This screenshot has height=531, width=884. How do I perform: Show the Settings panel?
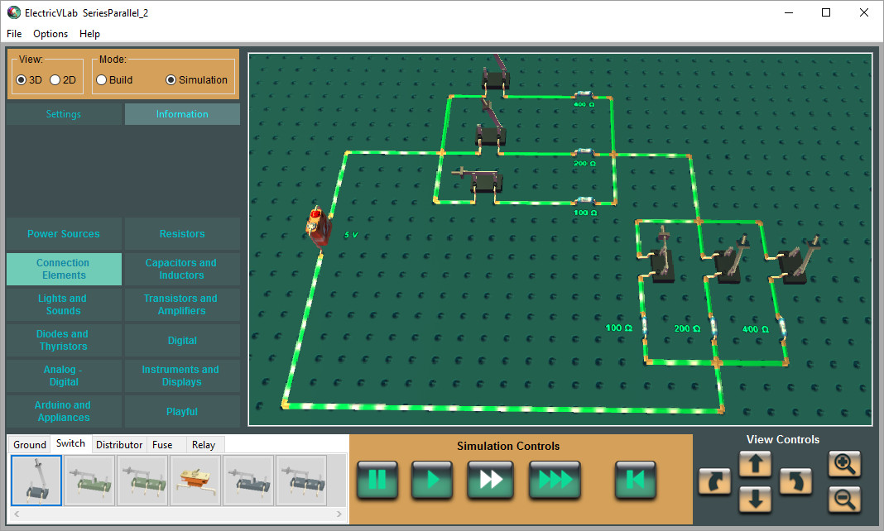(x=63, y=113)
